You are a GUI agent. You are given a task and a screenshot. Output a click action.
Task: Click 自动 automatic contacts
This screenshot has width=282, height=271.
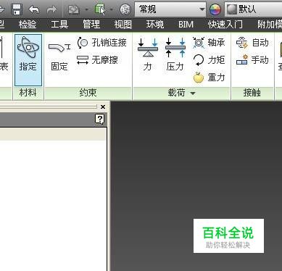(252, 43)
